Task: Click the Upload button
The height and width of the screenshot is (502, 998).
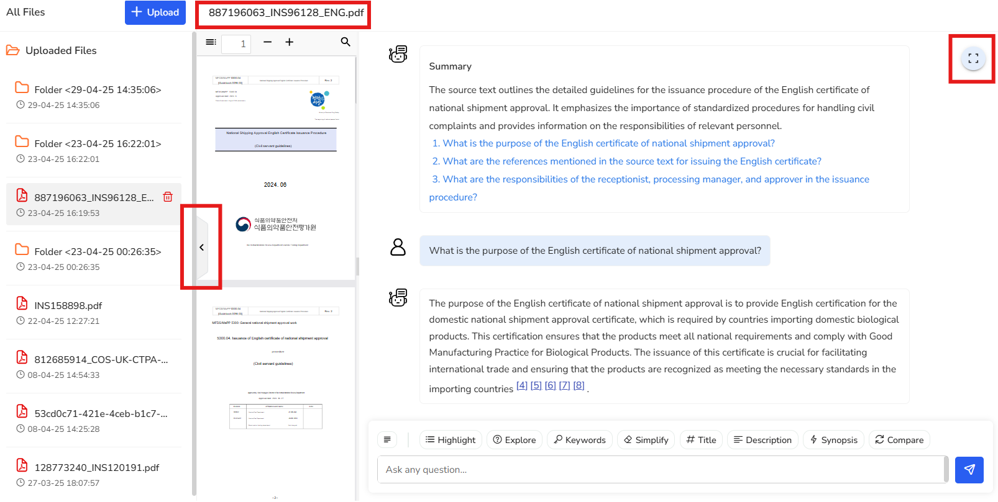Action: tap(155, 12)
